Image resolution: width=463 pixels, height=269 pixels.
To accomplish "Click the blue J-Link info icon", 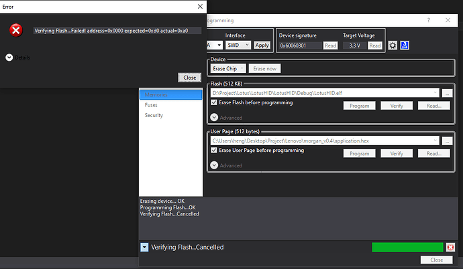I will [405, 46].
